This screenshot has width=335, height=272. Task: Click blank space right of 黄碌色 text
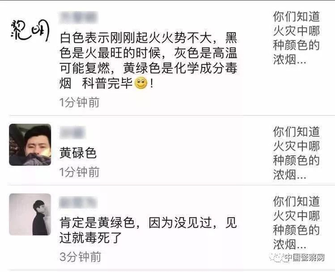coord(181,153)
